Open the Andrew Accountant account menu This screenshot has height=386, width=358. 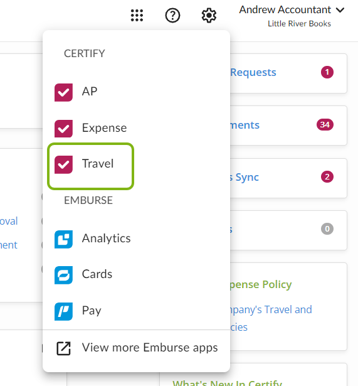pos(285,10)
